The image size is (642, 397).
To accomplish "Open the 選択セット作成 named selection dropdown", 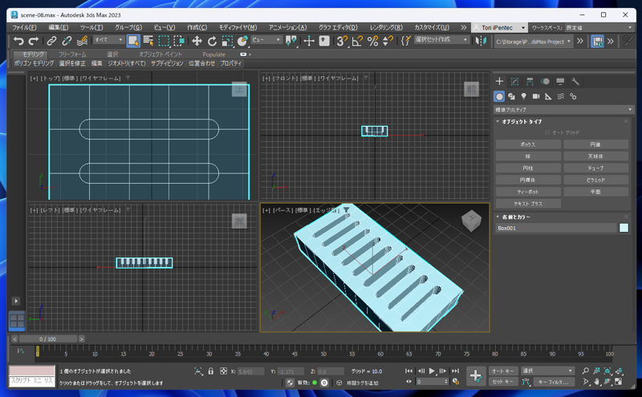I will 441,40.
